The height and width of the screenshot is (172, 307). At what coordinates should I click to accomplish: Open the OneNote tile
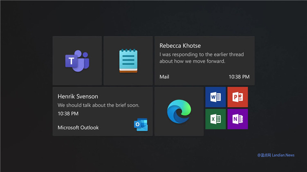coord(238,119)
